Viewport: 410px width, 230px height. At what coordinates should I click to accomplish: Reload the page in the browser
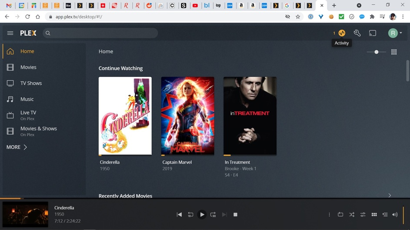[x=27, y=17]
